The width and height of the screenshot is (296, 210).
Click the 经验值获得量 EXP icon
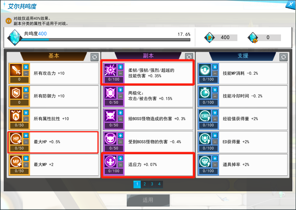205,116
